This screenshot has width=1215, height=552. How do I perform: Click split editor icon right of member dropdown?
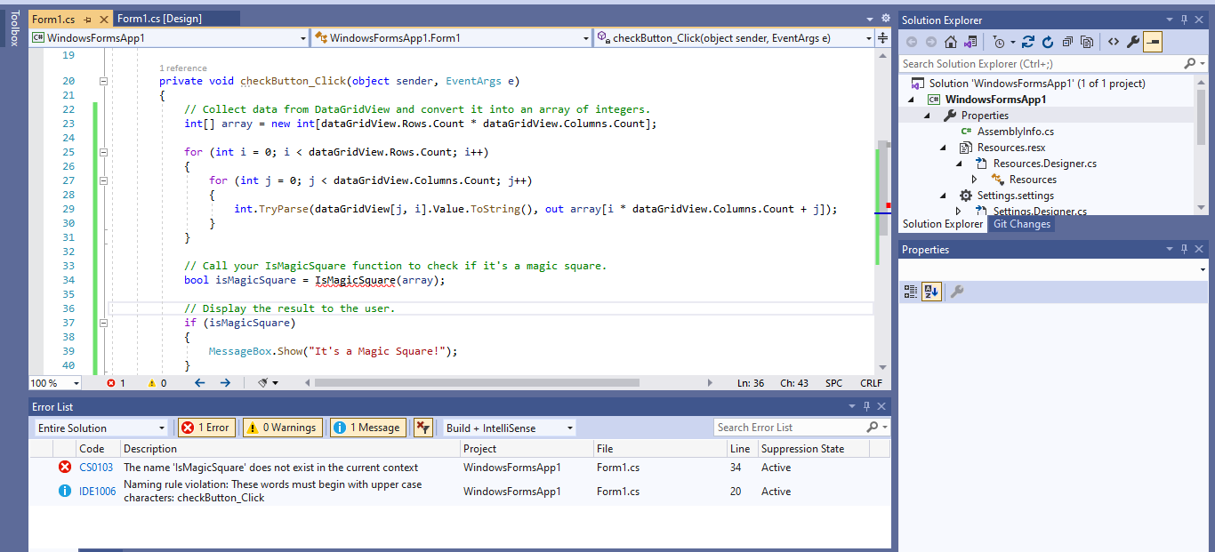pyautogui.click(x=882, y=37)
